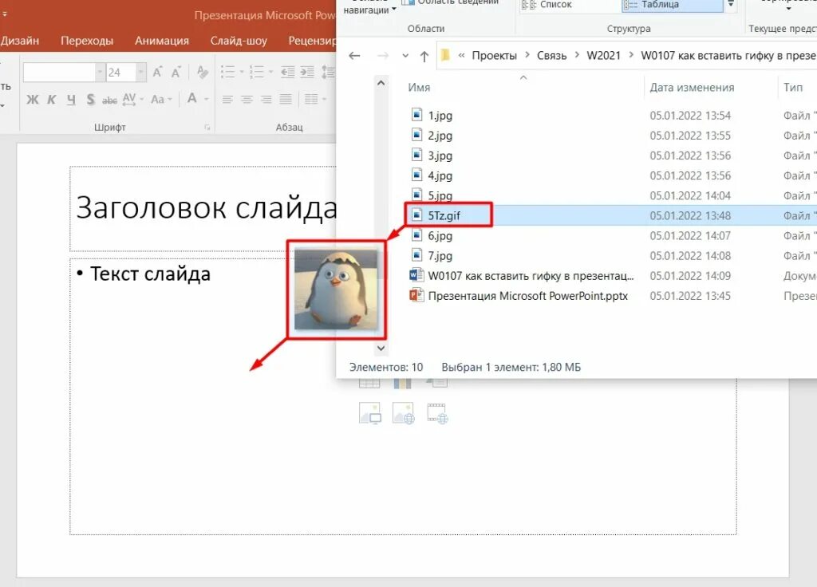Screen dimensions: 817x587
Task: Select file 5Tz.gif
Action: coord(444,215)
